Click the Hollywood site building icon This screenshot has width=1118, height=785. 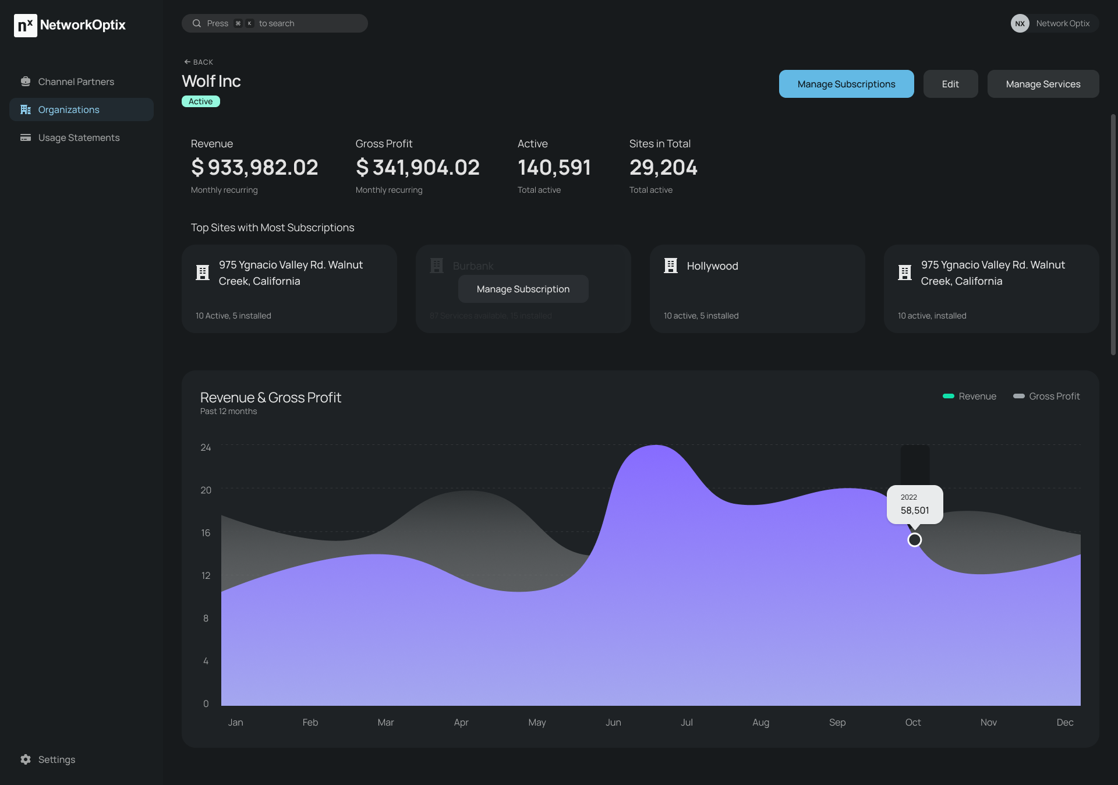(671, 266)
